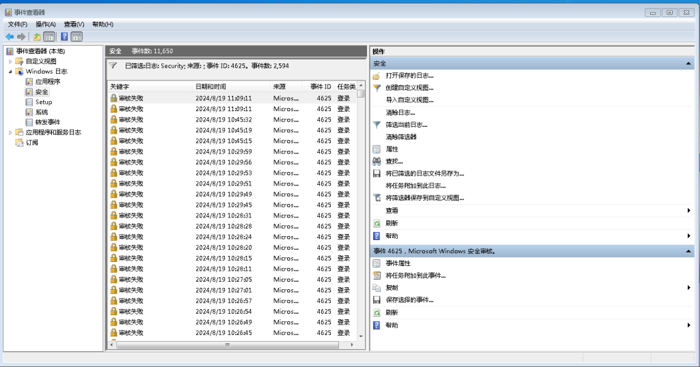Viewport: 700px width, 367px height.
Task: Click 清除筛选器 in the actions pane
Action: (401, 137)
